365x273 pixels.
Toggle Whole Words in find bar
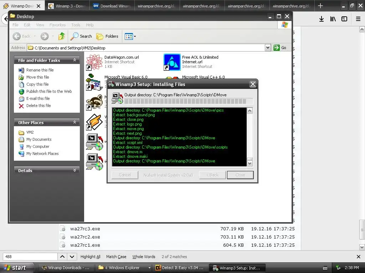pos(144,257)
